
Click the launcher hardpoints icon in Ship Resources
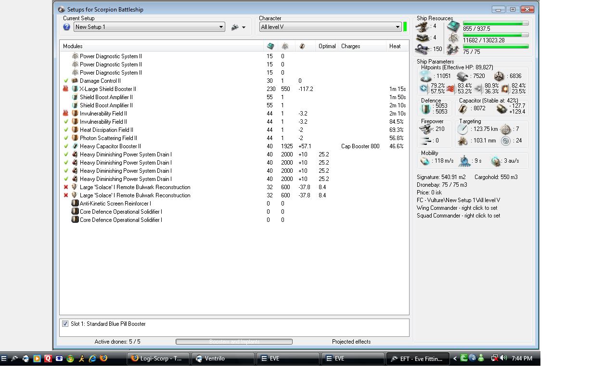423,38
